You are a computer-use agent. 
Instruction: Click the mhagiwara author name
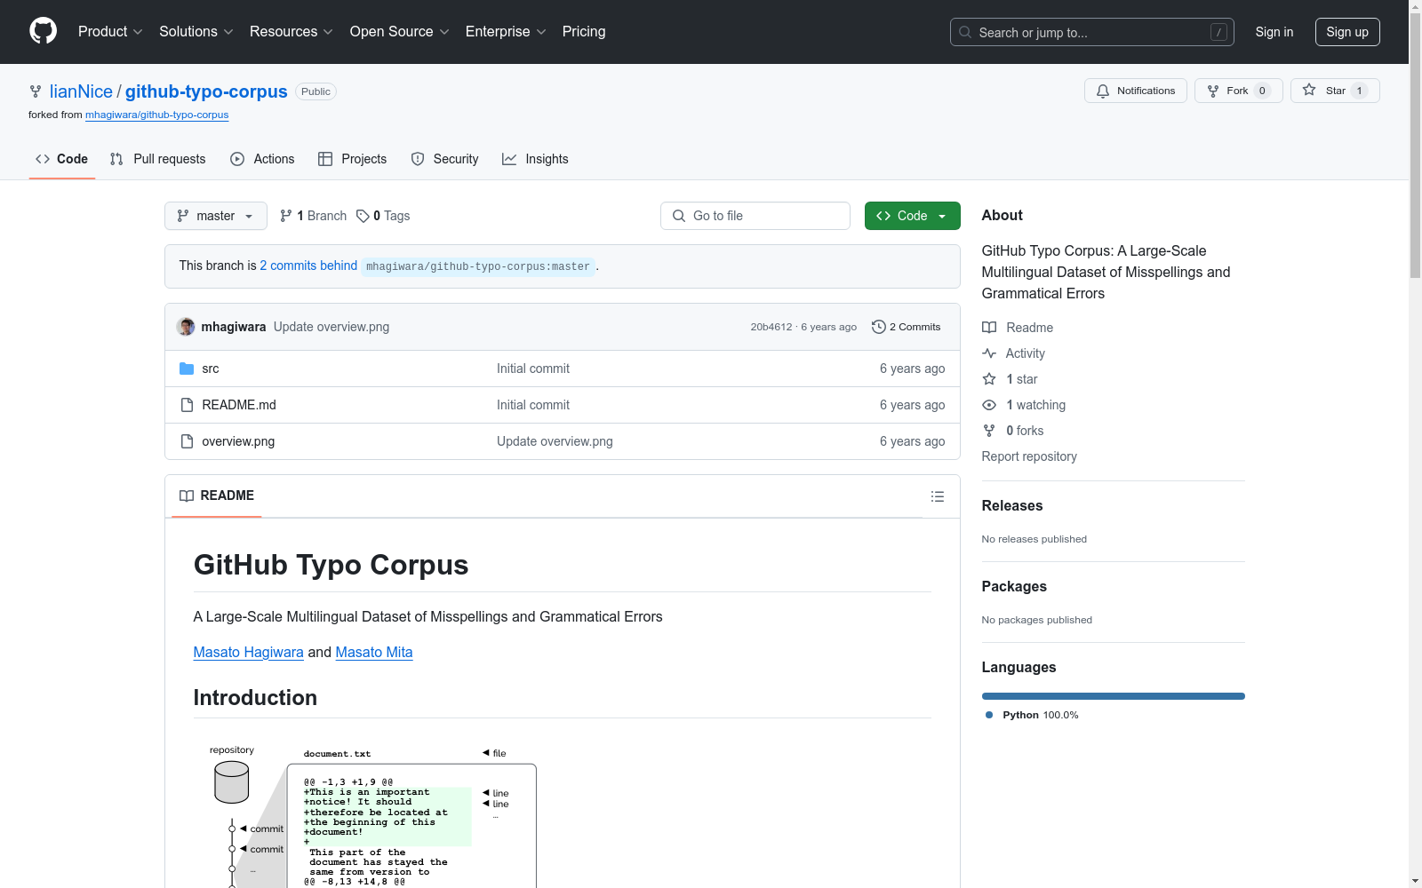pyautogui.click(x=234, y=327)
